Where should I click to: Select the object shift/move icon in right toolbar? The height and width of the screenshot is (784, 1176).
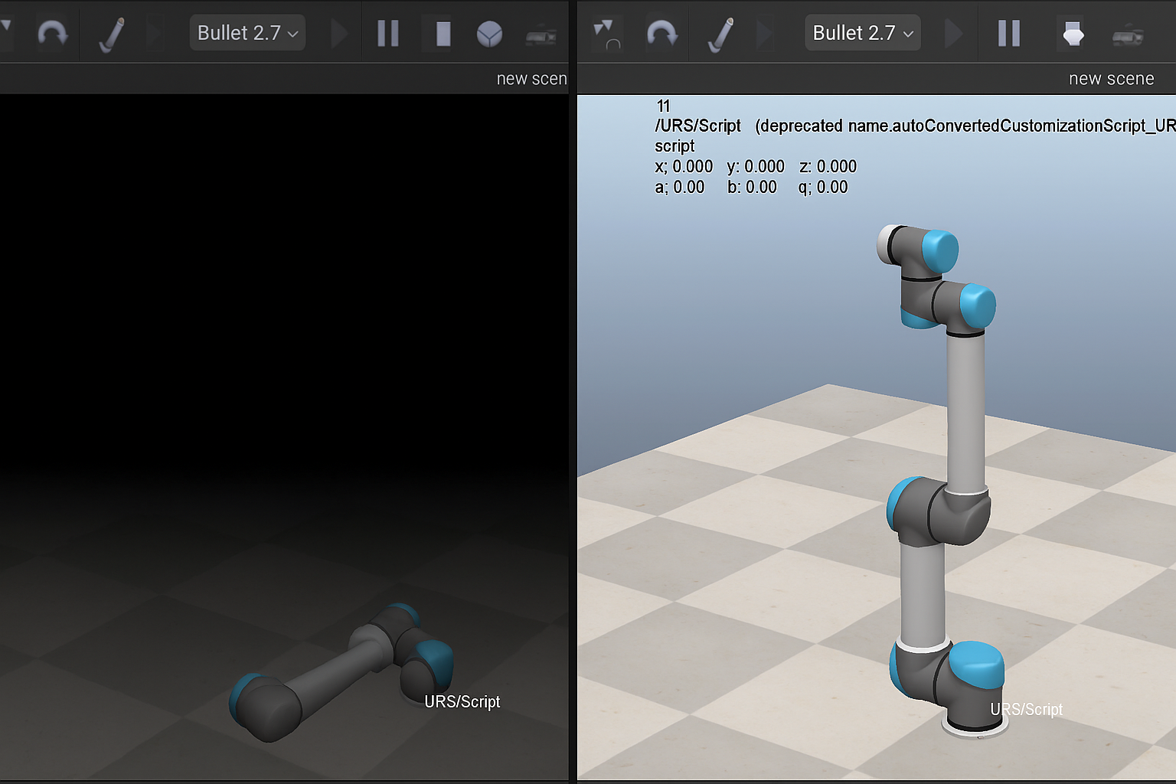point(606,34)
